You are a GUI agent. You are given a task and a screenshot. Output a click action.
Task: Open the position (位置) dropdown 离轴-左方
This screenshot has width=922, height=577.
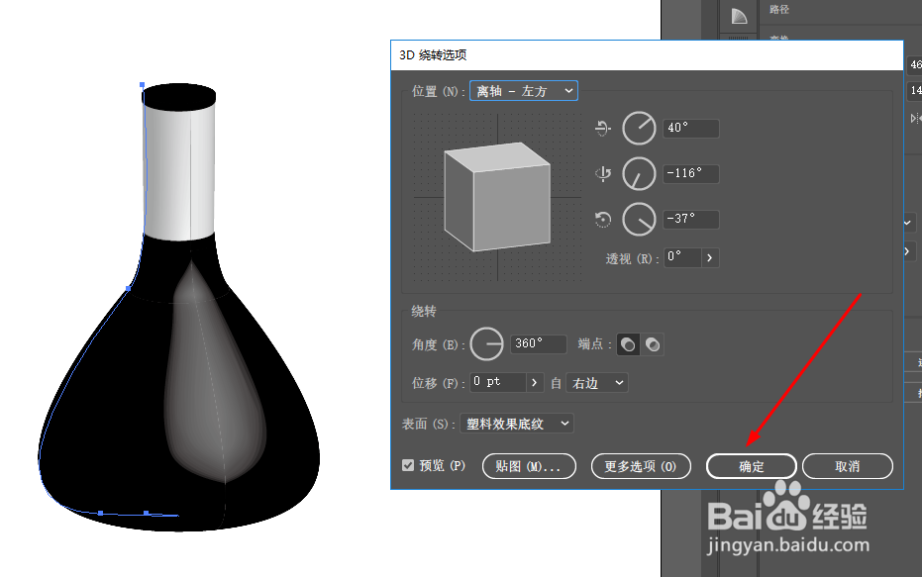pos(523,91)
